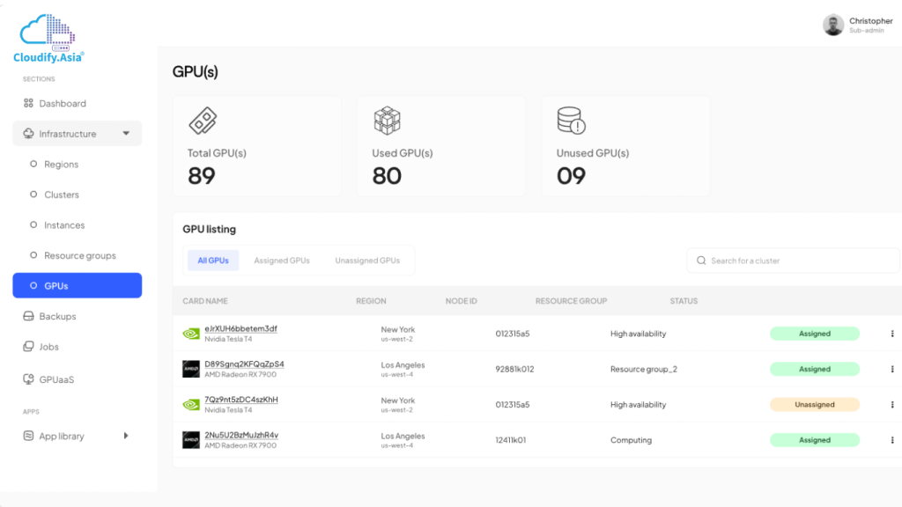Select the Regions menu item
This screenshot has width=902, height=507.
click(x=62, y=164)
